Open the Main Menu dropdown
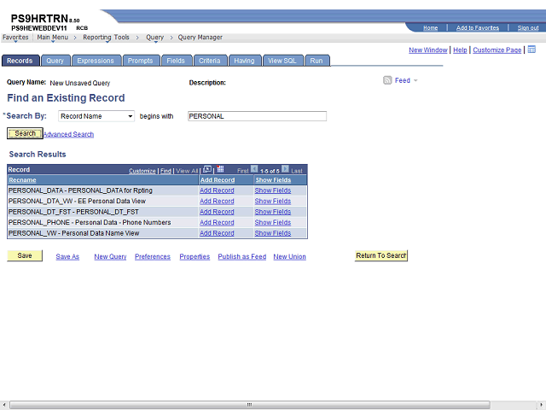Image resolution: width=546 pixels, height=410 pixels. 53,38
